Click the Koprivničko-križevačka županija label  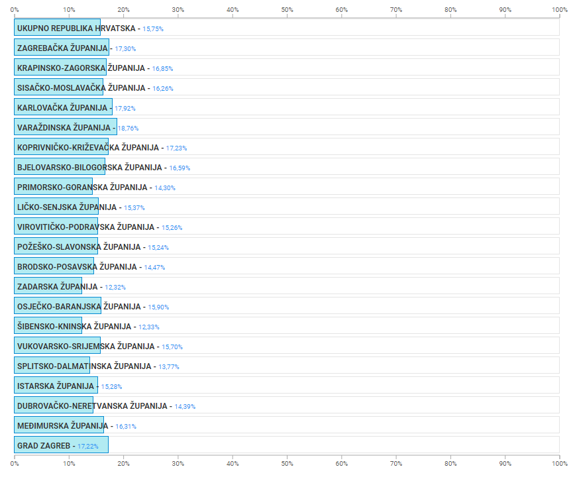click(87, 148)
